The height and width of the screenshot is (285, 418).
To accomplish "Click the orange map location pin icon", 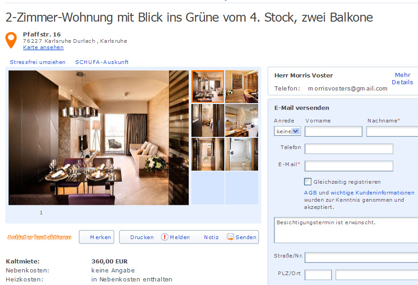I will (11, 40).
